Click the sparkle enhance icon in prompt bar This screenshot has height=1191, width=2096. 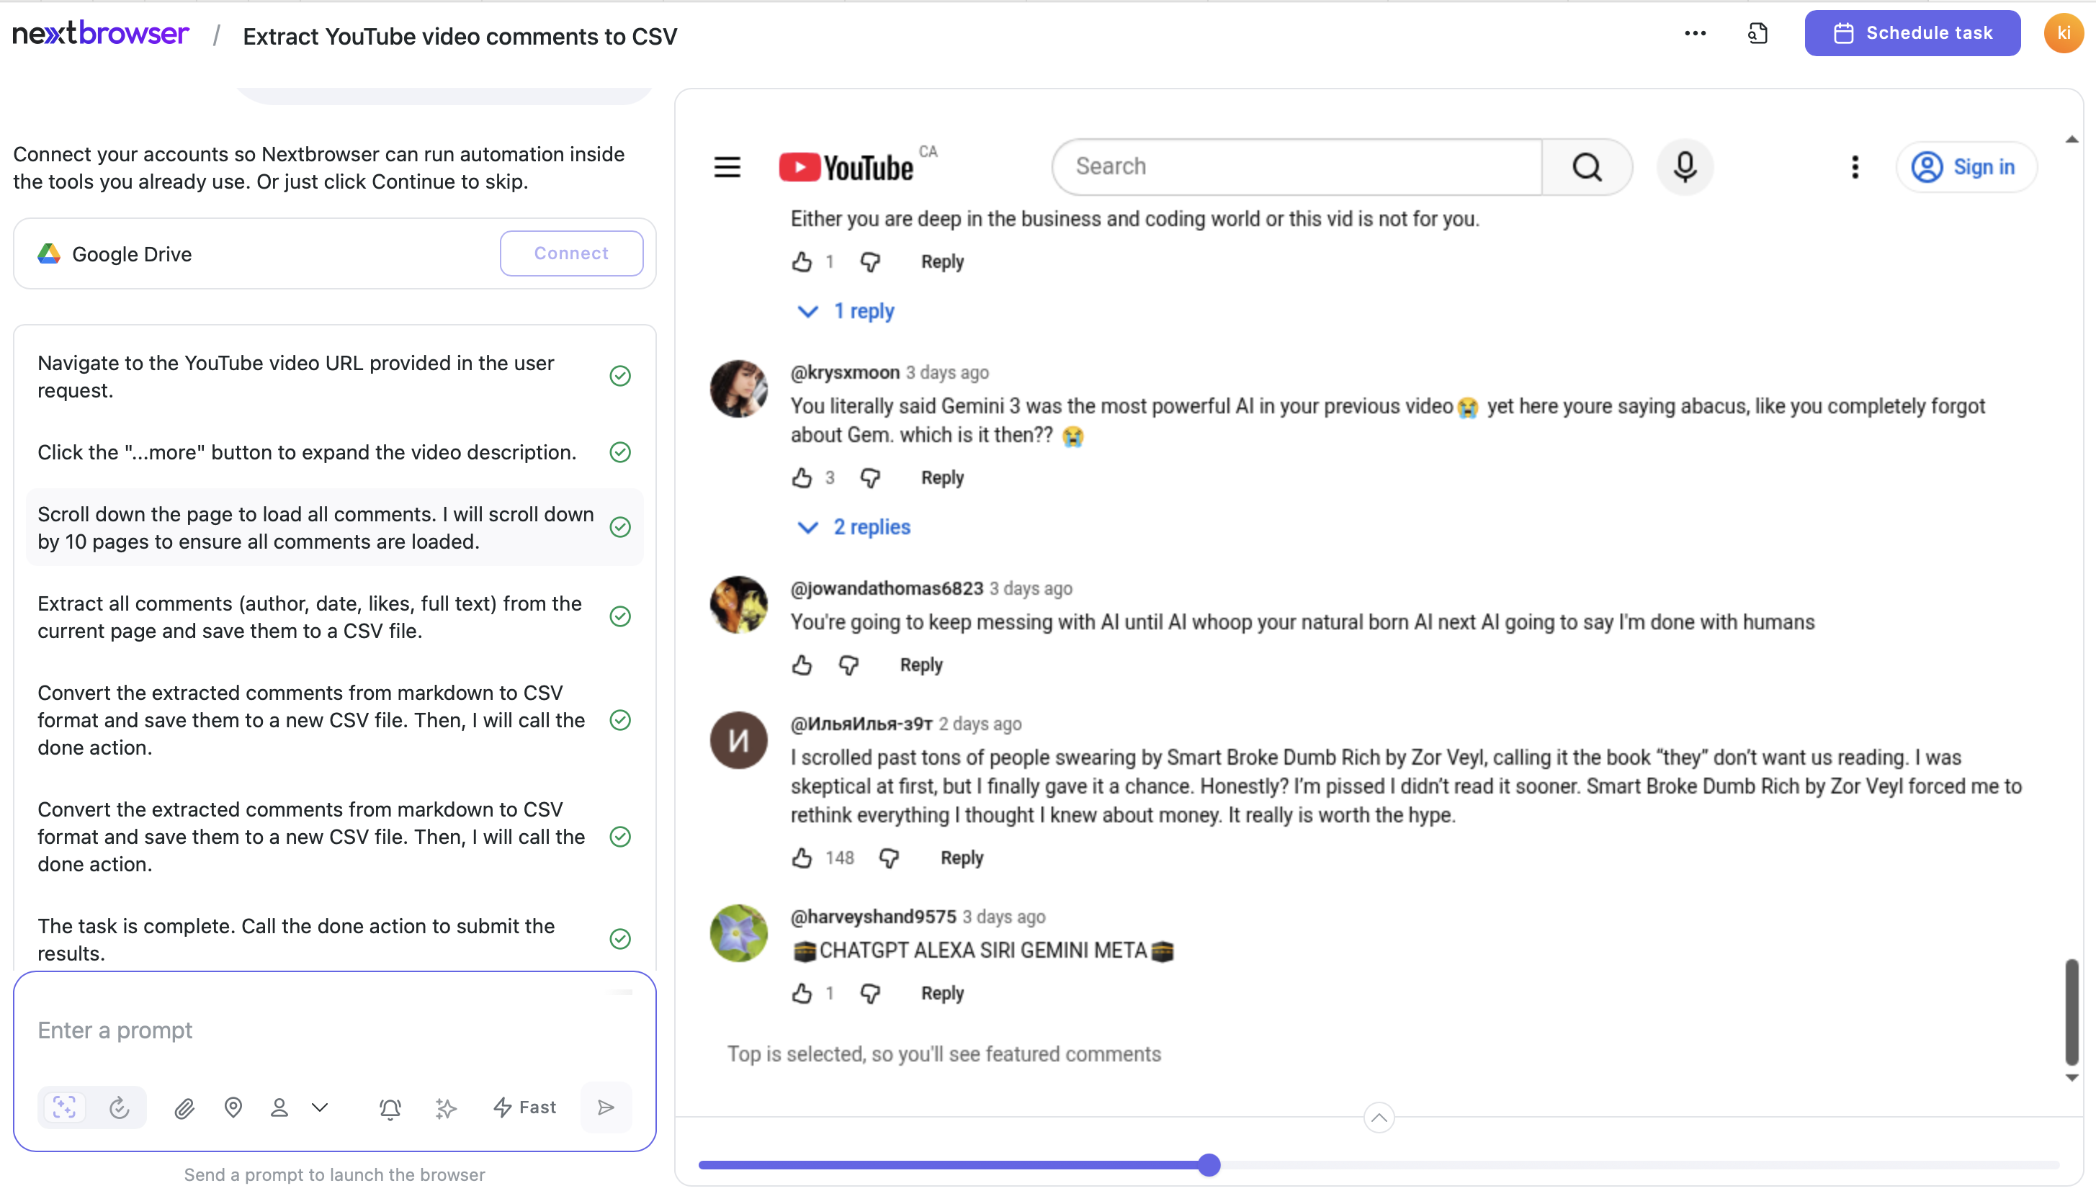click(x=446, y=1107)
